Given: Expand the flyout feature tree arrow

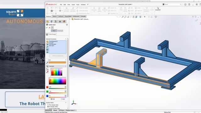Looking at the screenshot, I should pyautogui.click(x=70, y=19).
